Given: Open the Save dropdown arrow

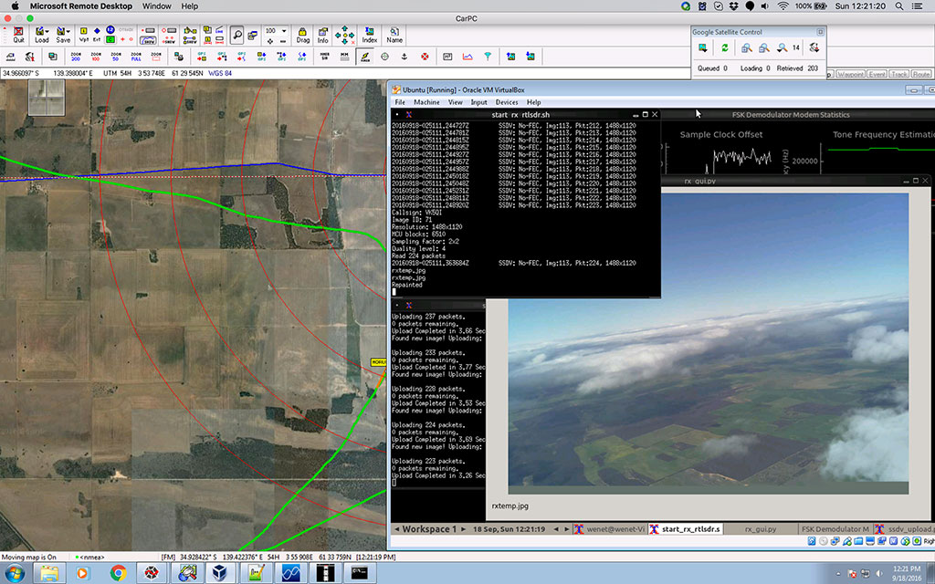Looking at the screenshot, I should [68, 31].
